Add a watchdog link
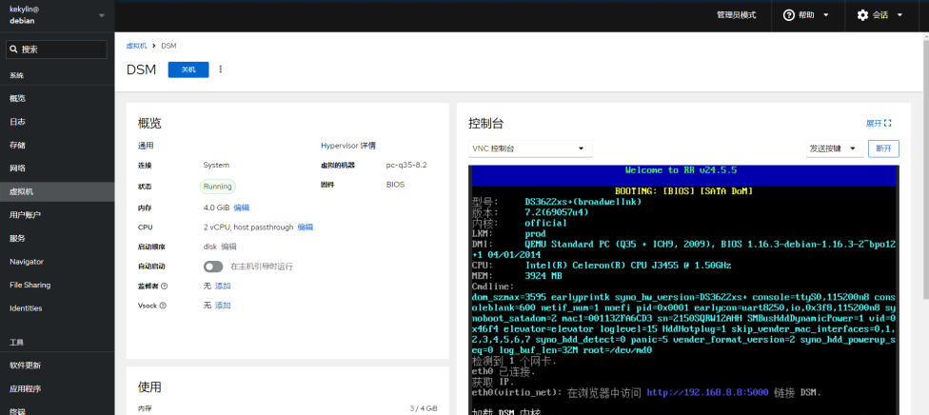Image resolution: width=929 pixels, height=415 pixels. (223, 287)
